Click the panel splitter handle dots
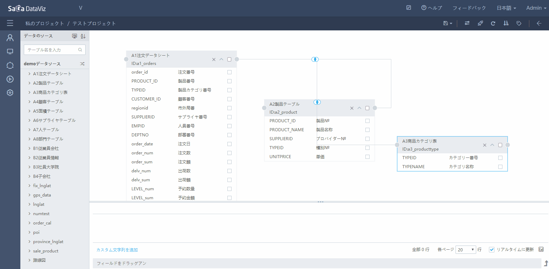The height and width of the screenshot is (269, 549). click(321, 202)
